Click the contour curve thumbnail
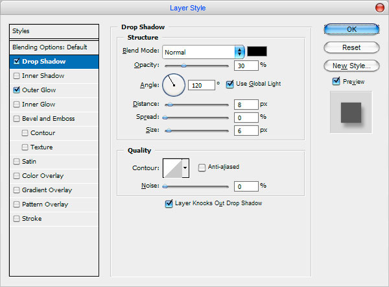The height and width of the screenshot is (287, 389). click(x=172, y=168)
